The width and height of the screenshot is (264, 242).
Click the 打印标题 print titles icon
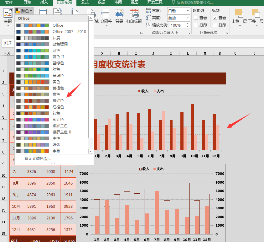tap(134, 13)
